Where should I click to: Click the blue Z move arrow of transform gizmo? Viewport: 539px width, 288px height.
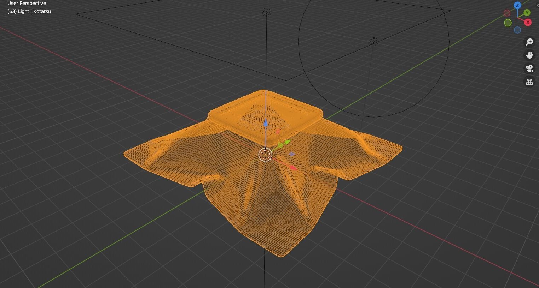pos(266,123)
